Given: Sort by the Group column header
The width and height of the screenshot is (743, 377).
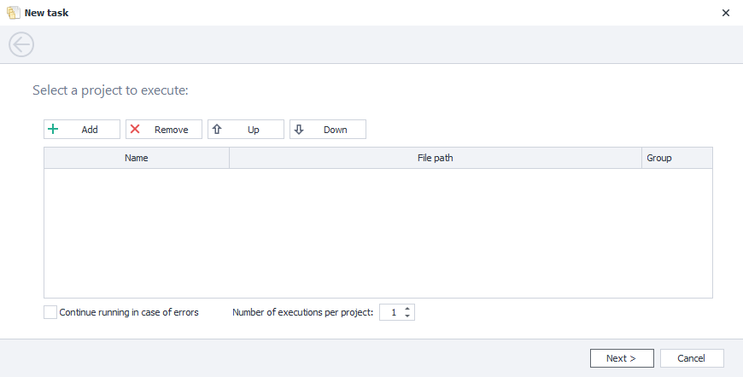Looking at the screenshot, I should pos(659,158).
